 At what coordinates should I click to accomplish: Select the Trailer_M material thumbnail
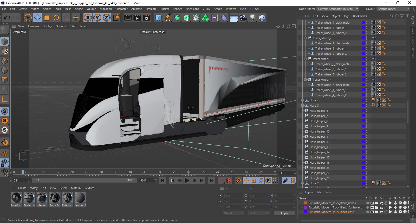(29, 199)
